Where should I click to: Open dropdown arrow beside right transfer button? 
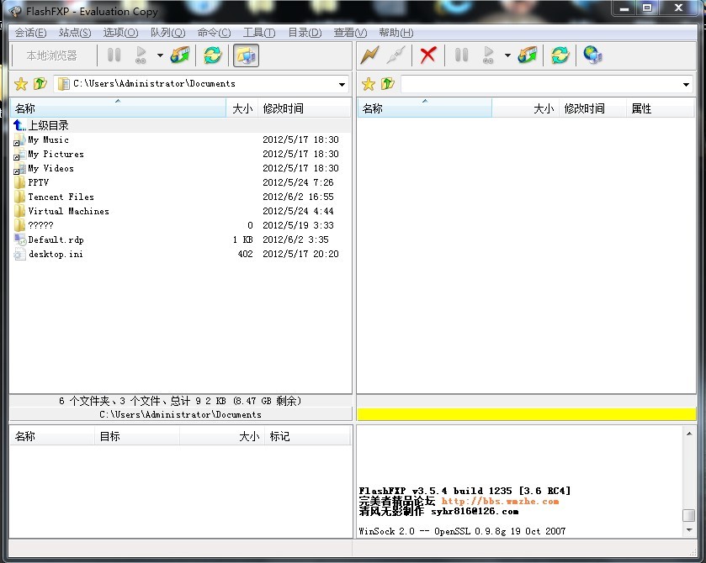(x=507, y=56)
